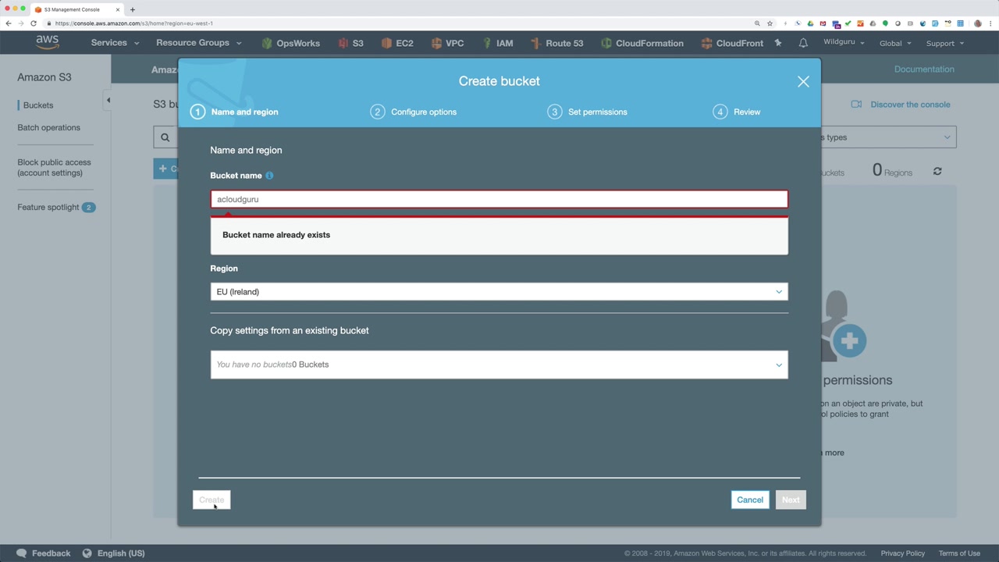The width and height of the screenshot is (999, 562).
Task: Click the browser address bar
Action: 398,23
